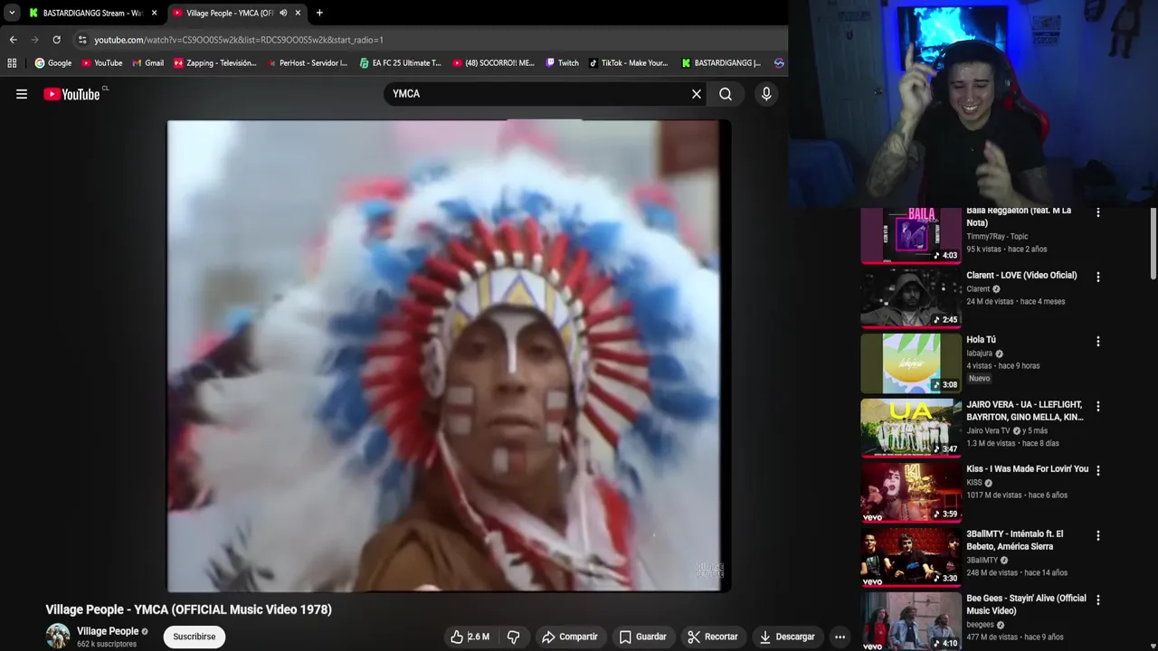The image size is (1158, 651).
Task: Play Clarent - LOVE video thumbnail
Action: pos(911,298)
